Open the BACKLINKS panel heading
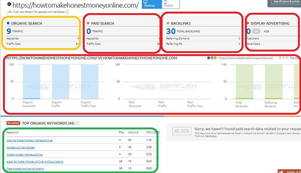 click(x=181, y=23)
